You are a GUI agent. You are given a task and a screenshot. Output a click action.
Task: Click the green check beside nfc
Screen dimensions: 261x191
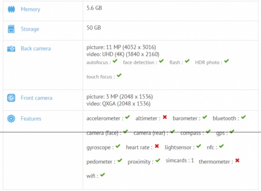point(221,146)
